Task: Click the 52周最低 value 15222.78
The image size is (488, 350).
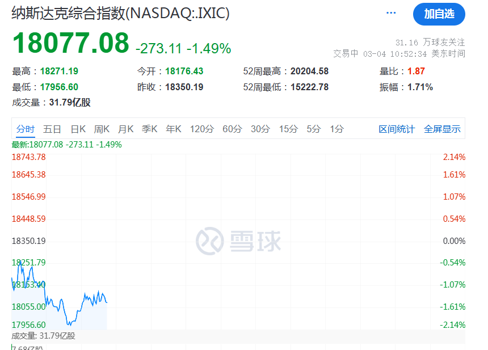Action: click(x=310, y=87)
